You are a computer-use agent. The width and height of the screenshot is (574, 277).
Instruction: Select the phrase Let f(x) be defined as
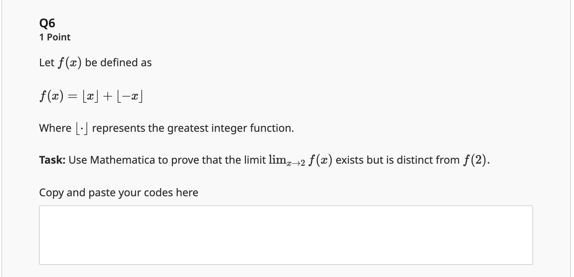tap(95, 62)
